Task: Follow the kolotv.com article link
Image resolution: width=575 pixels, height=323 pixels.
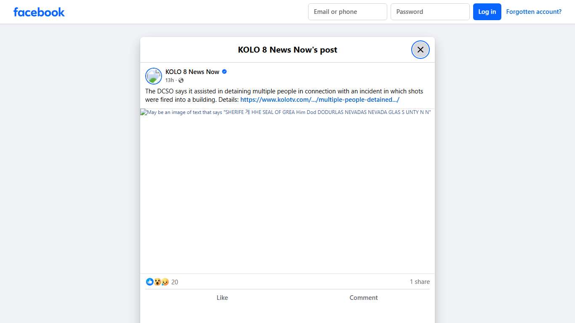Action: coord(319,100)
